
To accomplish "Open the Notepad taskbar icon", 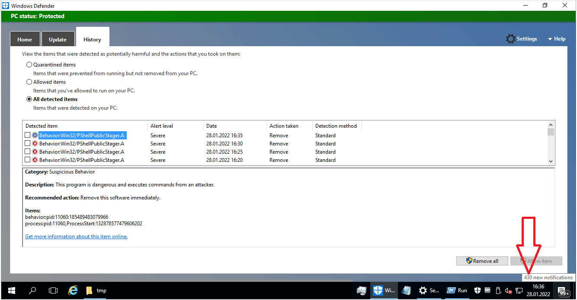I will tap(406, 291).
